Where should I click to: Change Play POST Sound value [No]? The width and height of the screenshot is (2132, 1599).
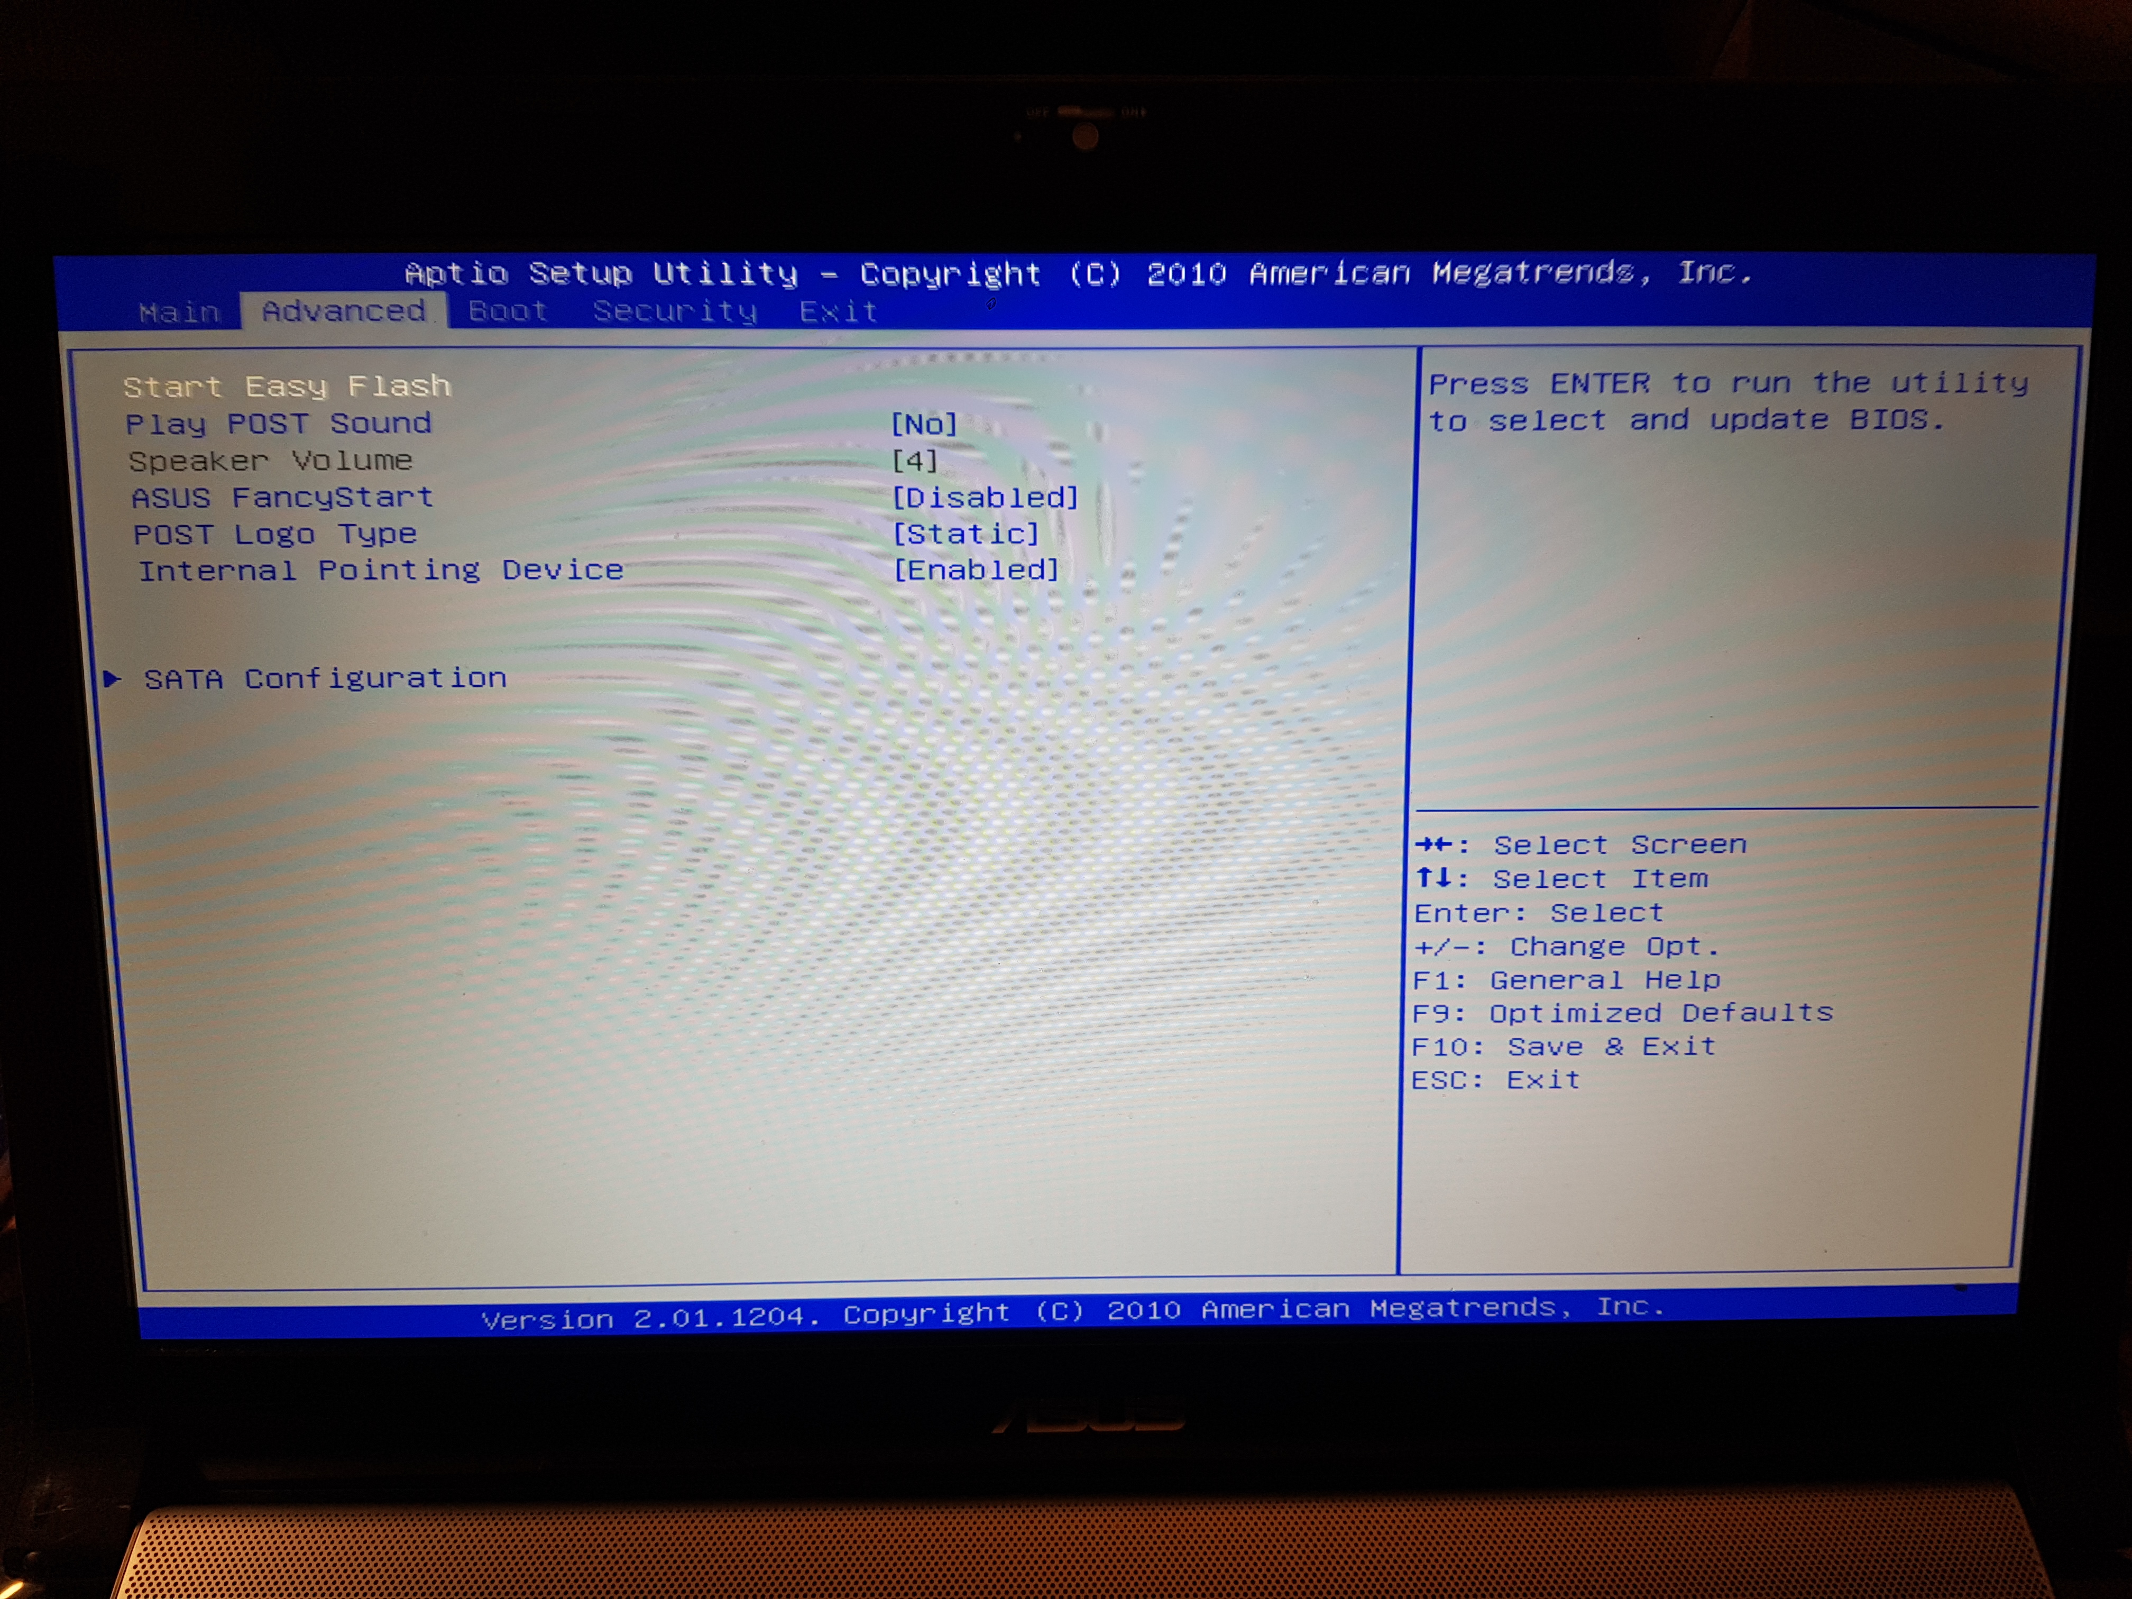pos(923,424)
